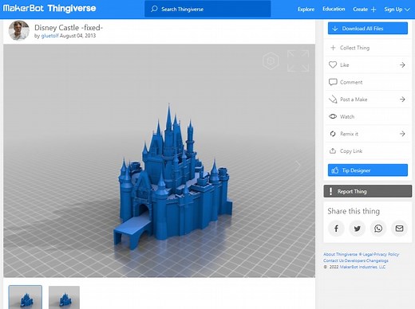This screenshot has height=309, width=415.
Task: Toggle Watch with the eye icon
Action: click(x=333, y=116)
